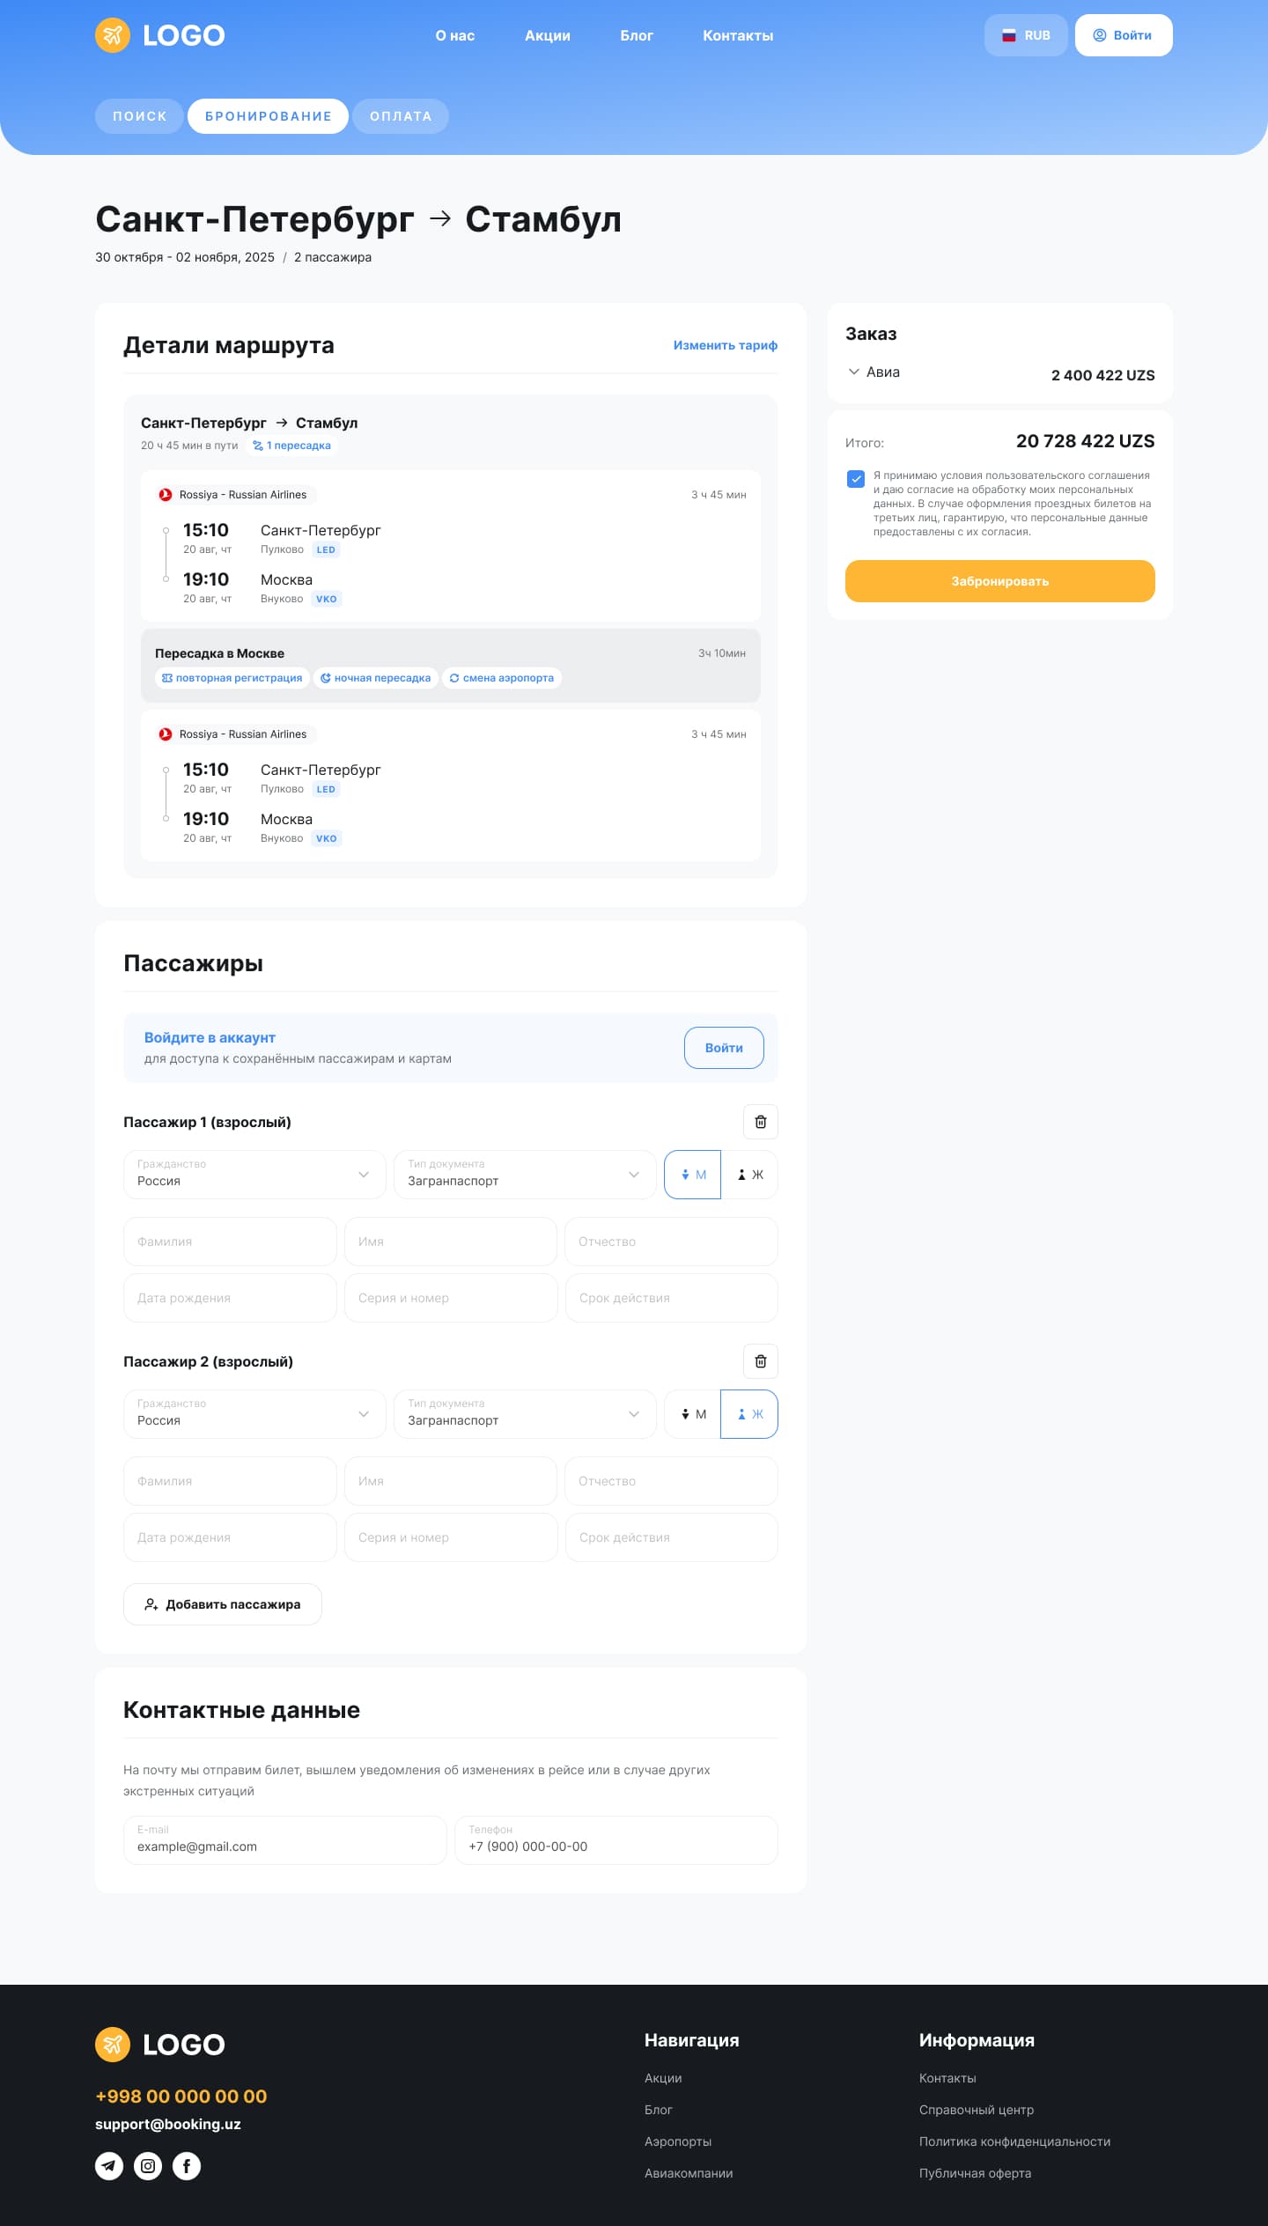Screen dimensions: 1268x2226
Task: Switch to the ПОИСК step tab
Action: [x=139, y=116]
